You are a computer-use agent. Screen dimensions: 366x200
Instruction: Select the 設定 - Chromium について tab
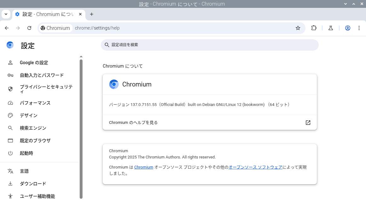pos(49,14)
